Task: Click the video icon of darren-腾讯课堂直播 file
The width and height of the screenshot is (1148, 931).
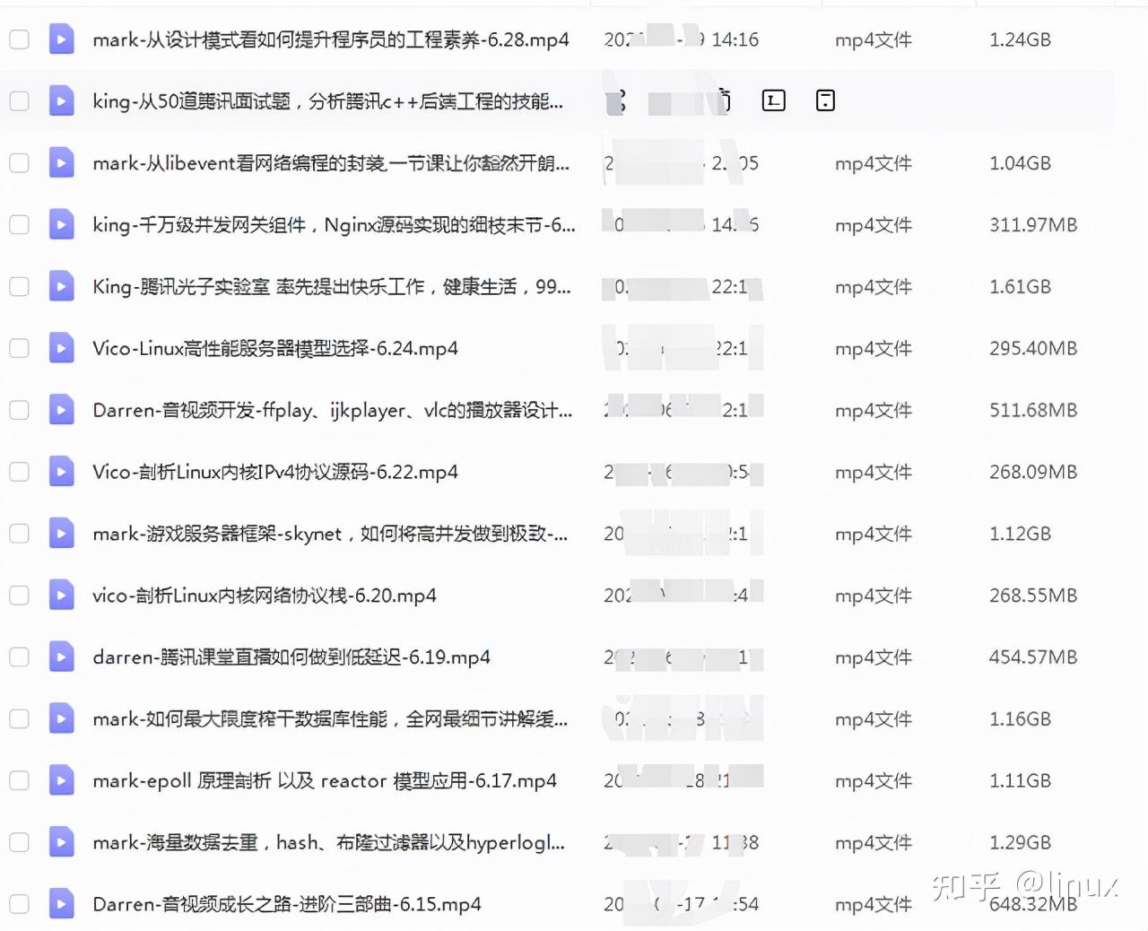Action: [x=61, y=657]
